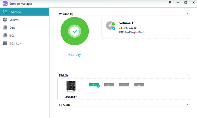Click the iSCSI icon in sidebar
Image resolution: width=197 pixels, height=118 pixels.
(5, 36)
